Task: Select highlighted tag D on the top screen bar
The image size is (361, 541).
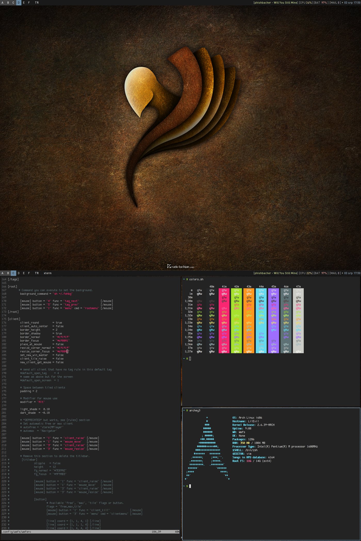Action: click(19, 3)
